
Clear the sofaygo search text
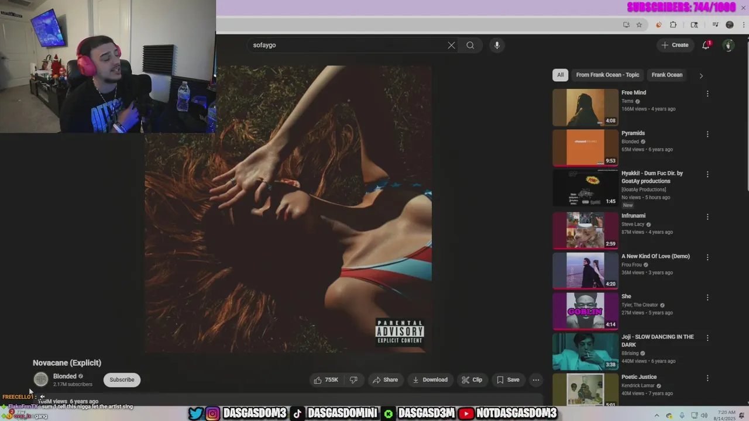[451, 45]
